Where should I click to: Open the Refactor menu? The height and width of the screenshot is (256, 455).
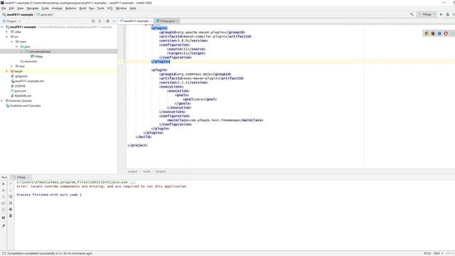pos(70,9)
